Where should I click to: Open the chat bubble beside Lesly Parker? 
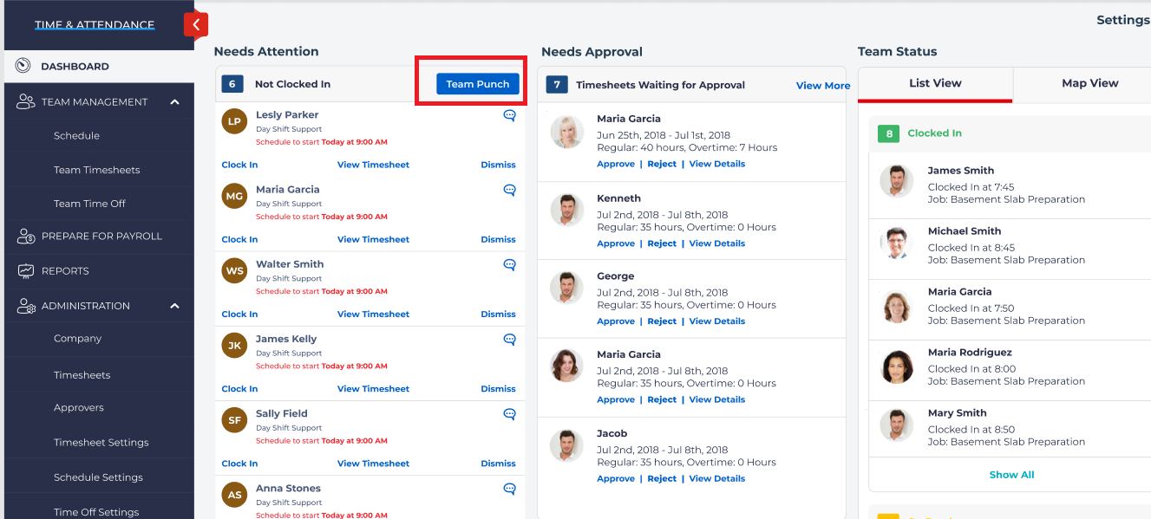tap(509, 115)
